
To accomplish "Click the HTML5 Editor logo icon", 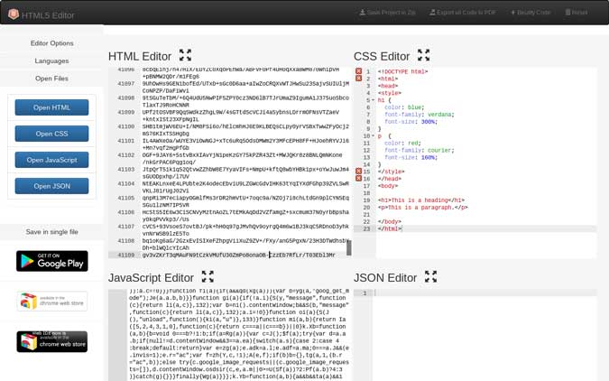I will coord(14,14).
